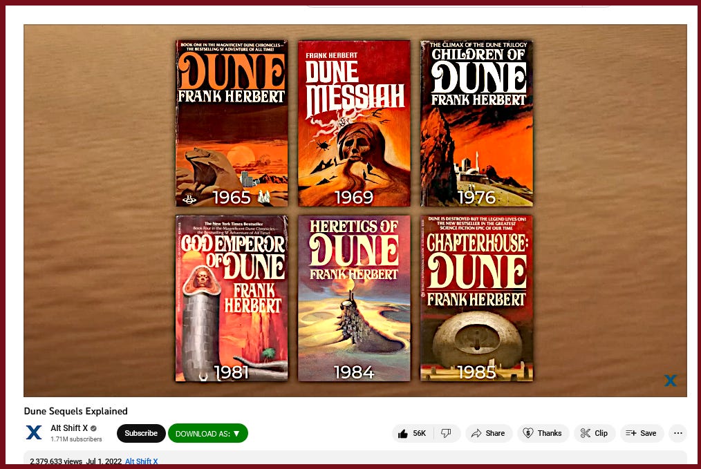Image resolution: width=701 pixels, height=469 pixels.
Task: Subscribe to Alt Shift X channel
Action: click(141, 433)
